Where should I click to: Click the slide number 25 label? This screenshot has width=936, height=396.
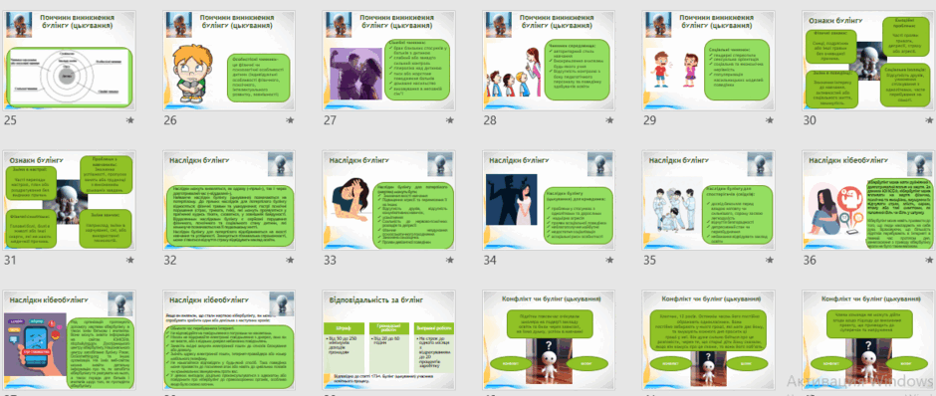[10, 120]
